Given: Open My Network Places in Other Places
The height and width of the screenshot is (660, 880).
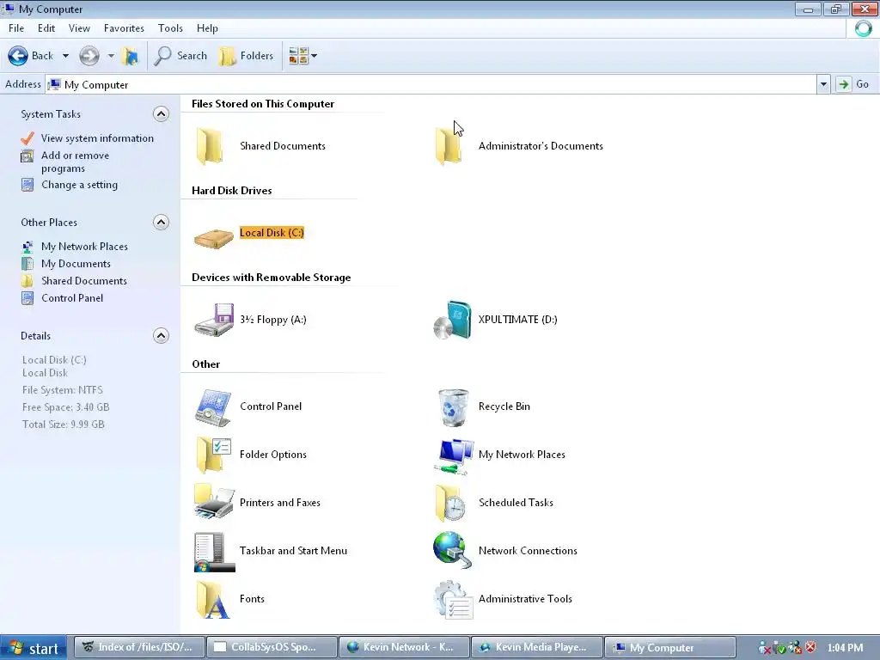Looking at the screenshot, I should point(84,247).
